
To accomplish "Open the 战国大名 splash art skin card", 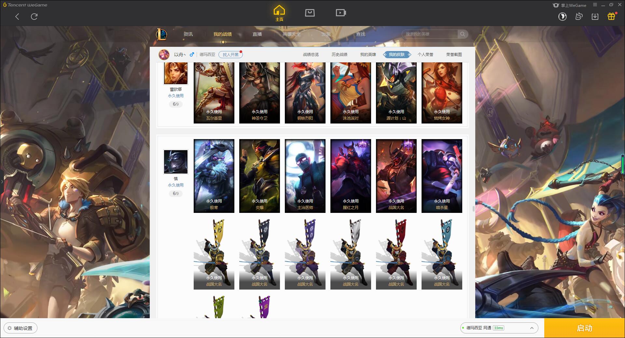I will [x=396, y=176].
